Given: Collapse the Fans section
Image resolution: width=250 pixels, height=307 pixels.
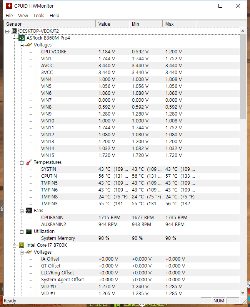Looking at the screenshot, I should pyautogui.click(x=22, y=211).
